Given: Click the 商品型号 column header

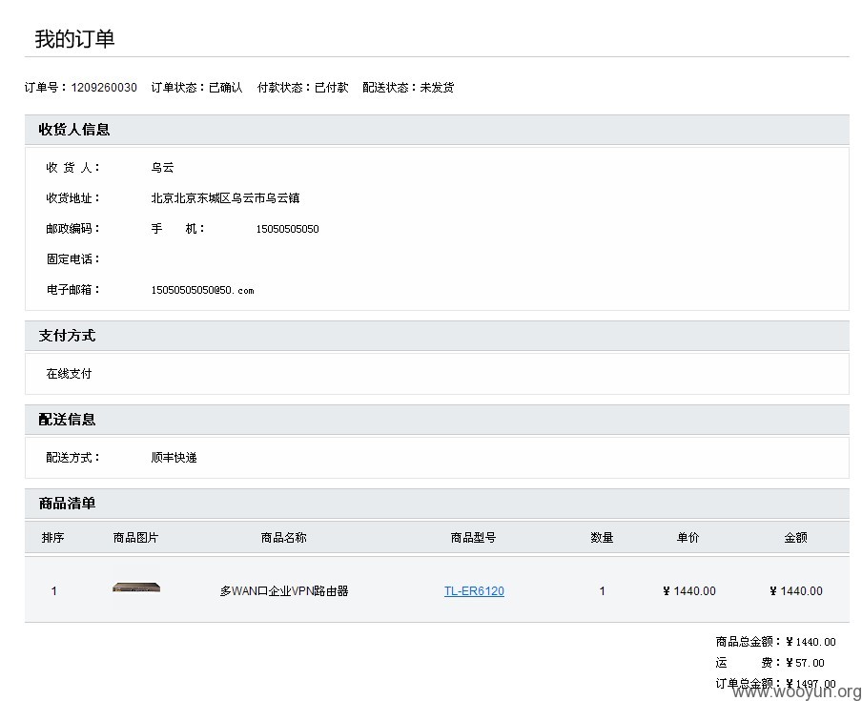Looking at the screenshot, I should tap(473, 538).
